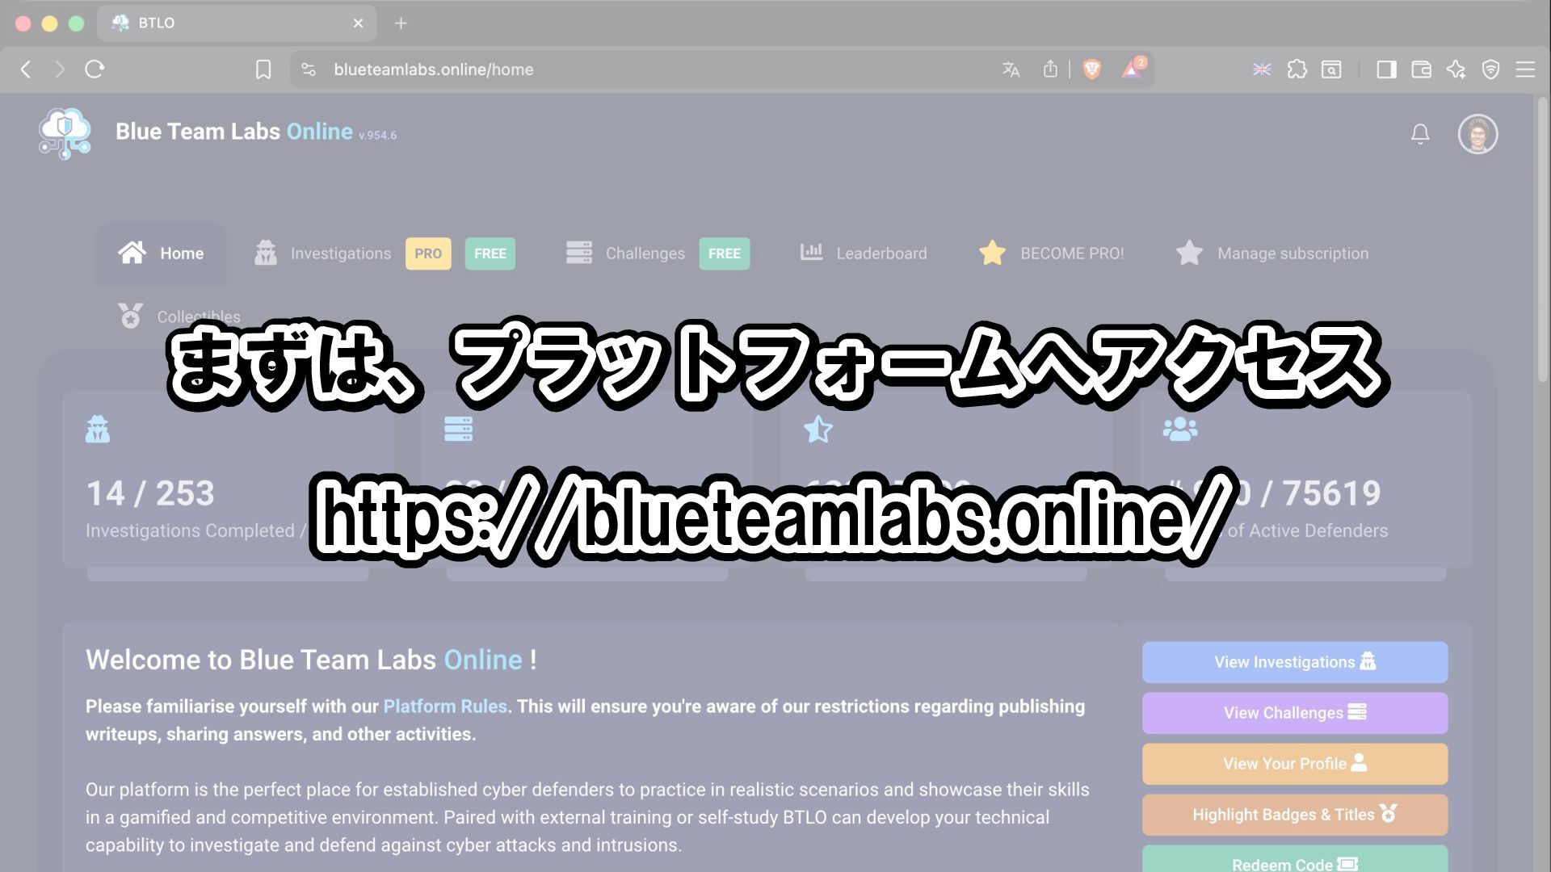1551x872 pixels.
Task: Open the user profile avatar menu
Action: (1477, 134)
